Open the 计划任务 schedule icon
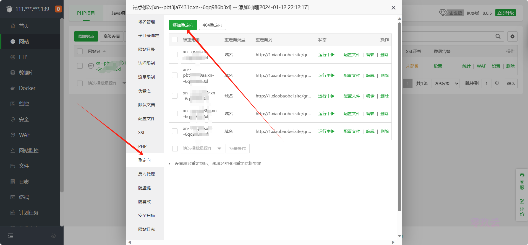 [x=13, y=213]
